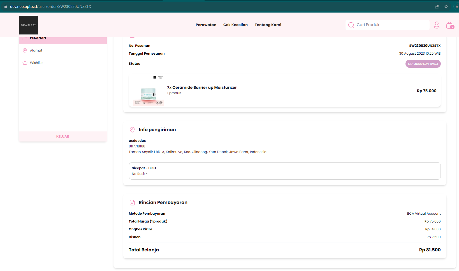Click the Menunggu Konfirmasi status badge
Viewport: 459px width, 271px height.
click(x=423, y=64)
